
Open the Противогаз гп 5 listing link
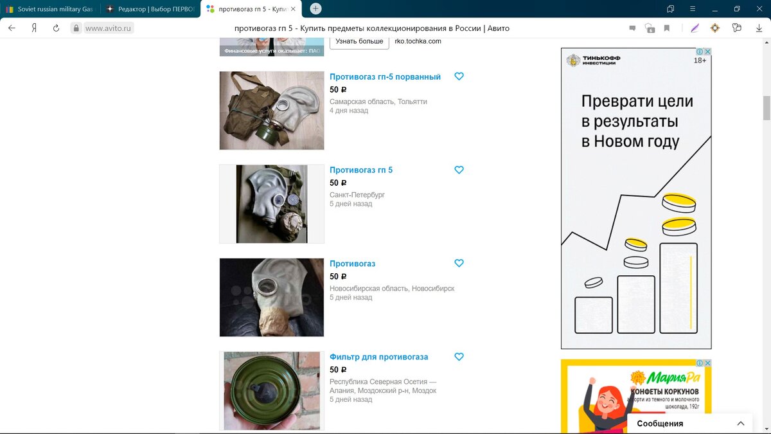[x=361, y=170]
